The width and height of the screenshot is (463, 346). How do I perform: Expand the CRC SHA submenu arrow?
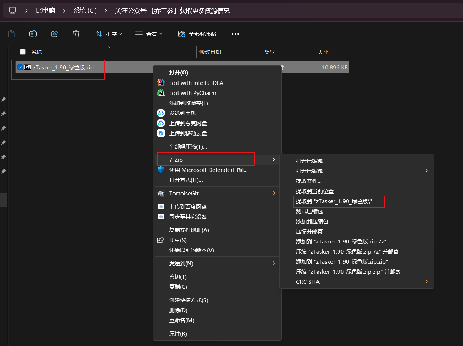pos(426,282)
